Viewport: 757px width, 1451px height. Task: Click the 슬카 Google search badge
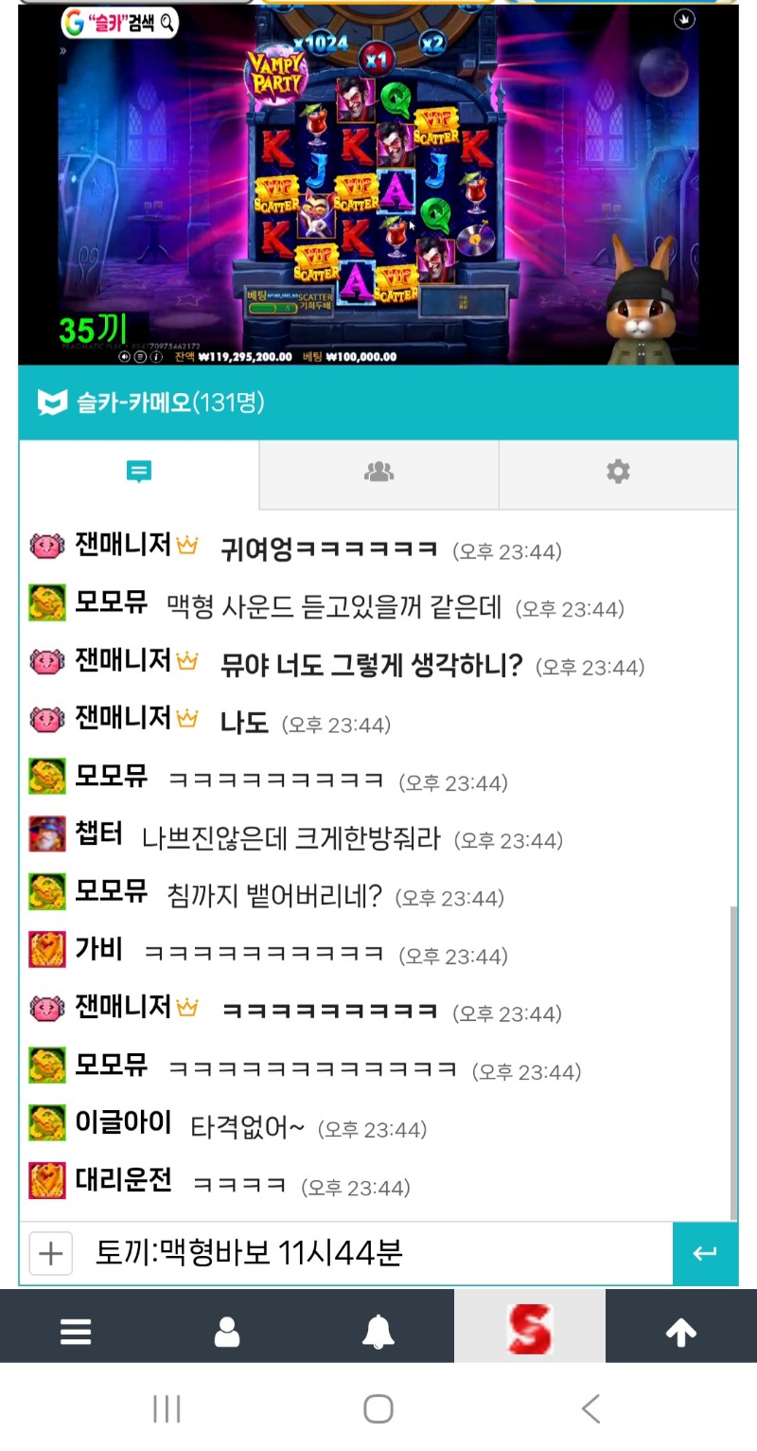click(x=119, y=23)
